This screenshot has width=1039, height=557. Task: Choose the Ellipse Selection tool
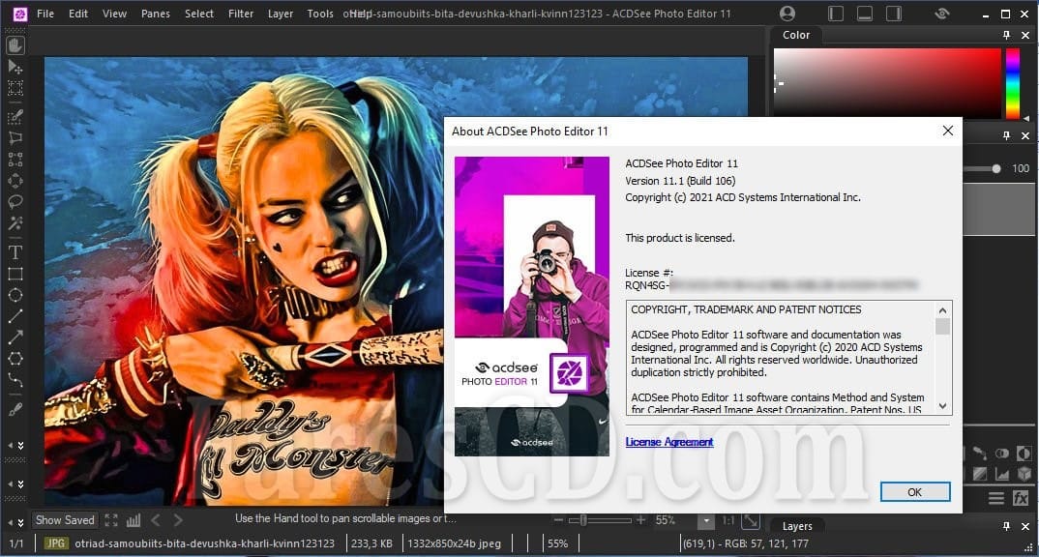15,180
